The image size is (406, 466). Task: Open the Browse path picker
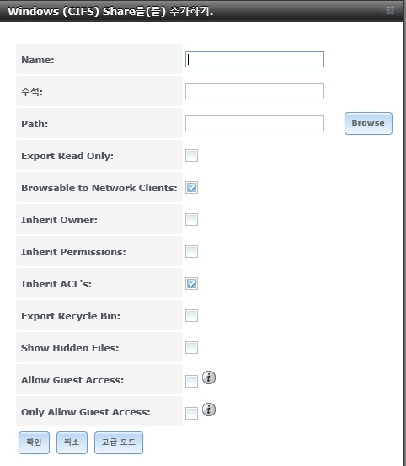click(x=368, y=123)
